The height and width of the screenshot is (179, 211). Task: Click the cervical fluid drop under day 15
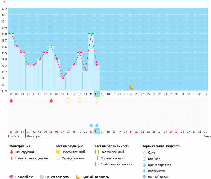pyautogui.click(x=91, y=125)
